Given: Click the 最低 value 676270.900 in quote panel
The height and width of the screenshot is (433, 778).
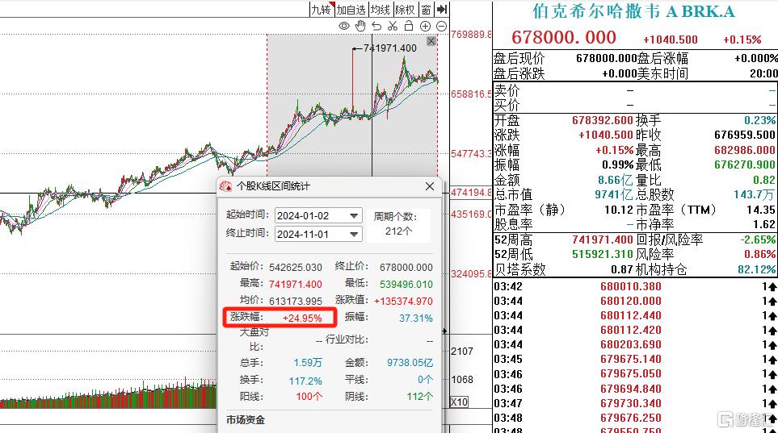Looking at the screenshot, I should (745, 164).
